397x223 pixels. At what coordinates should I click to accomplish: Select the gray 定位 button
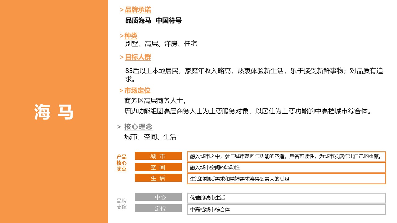[x=158, y=208]
